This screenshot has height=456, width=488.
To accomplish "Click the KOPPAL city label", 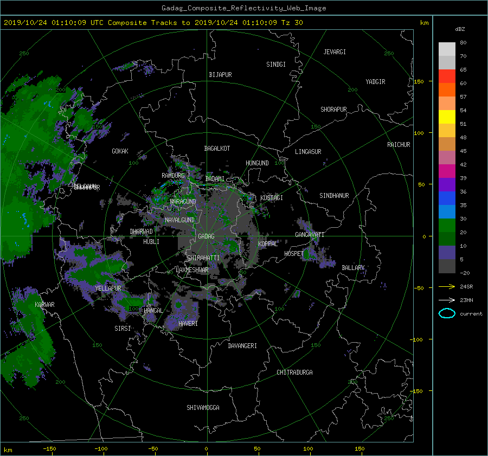I will point(268,244).
